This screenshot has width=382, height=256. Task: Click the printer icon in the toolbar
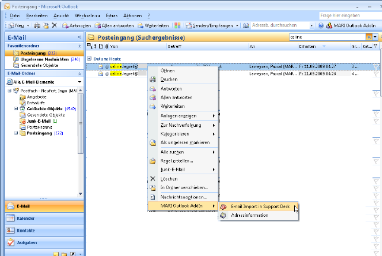(x=37, y=26)
